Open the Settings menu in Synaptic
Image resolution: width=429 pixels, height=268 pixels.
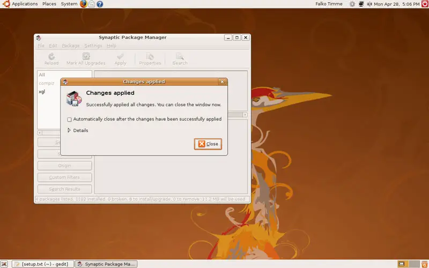coord(93,46)
